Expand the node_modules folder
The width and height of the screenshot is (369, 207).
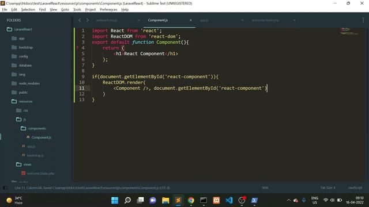coord(25,83)
